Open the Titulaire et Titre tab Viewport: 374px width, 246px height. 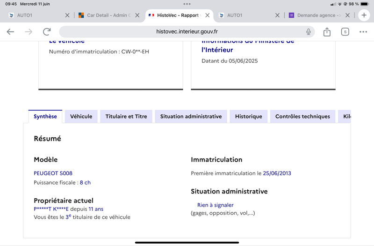126,116
